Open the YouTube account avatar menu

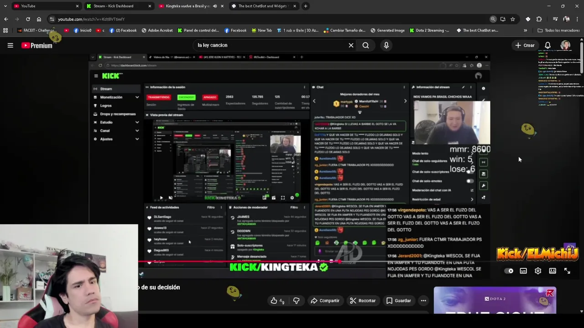[x=565, y=45]
